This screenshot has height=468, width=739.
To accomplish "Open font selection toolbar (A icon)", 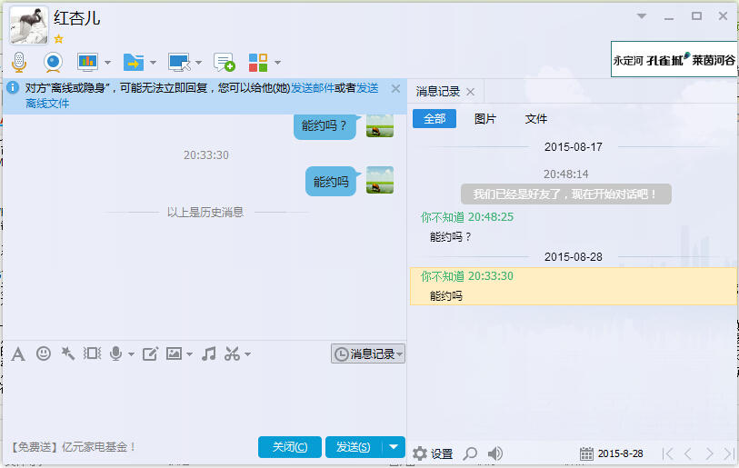I will (x=18, y=353).
